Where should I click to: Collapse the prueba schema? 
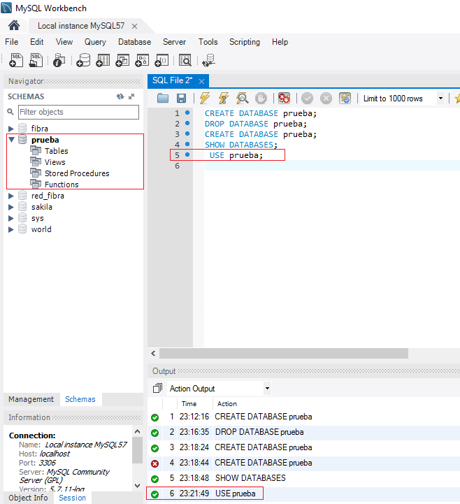12,140
